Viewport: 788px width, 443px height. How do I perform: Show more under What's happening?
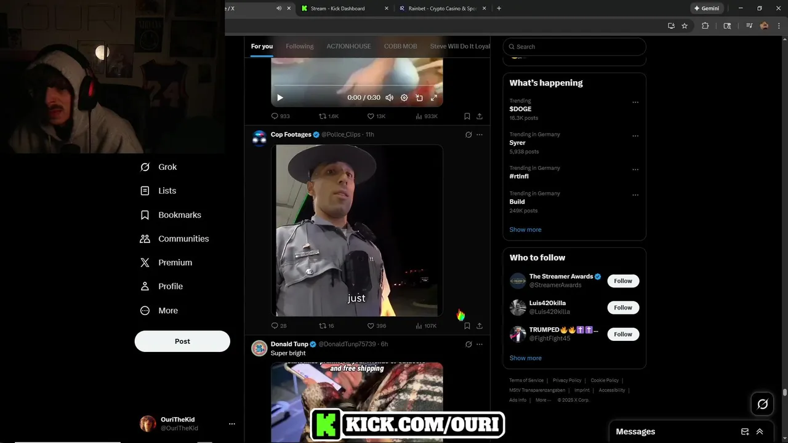coord(525,229)
